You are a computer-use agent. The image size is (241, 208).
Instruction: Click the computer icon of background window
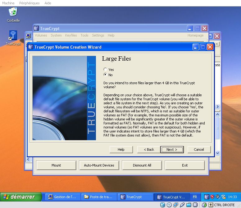pos(28,36)
